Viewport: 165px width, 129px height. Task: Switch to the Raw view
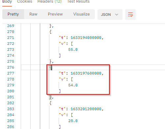click(33, 14)
